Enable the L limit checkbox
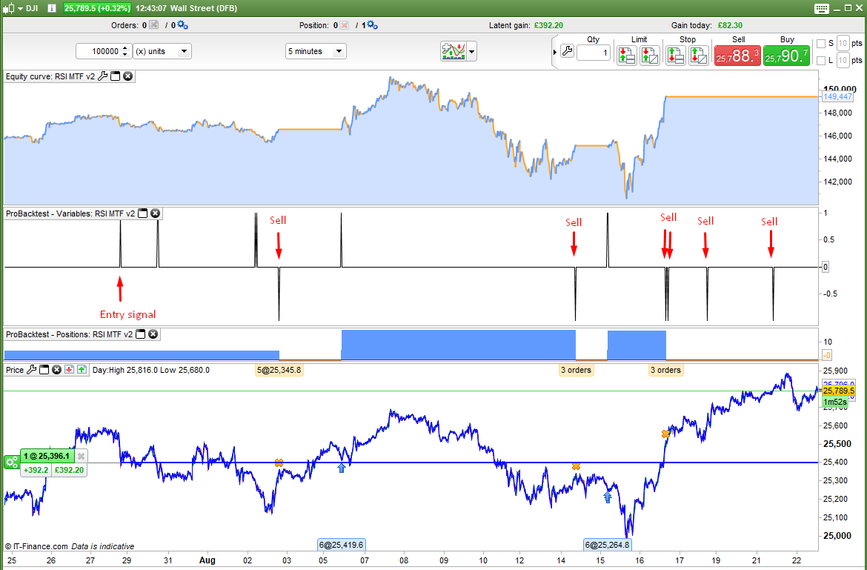Viewport: 867px width, 570px height. point(821,60)
